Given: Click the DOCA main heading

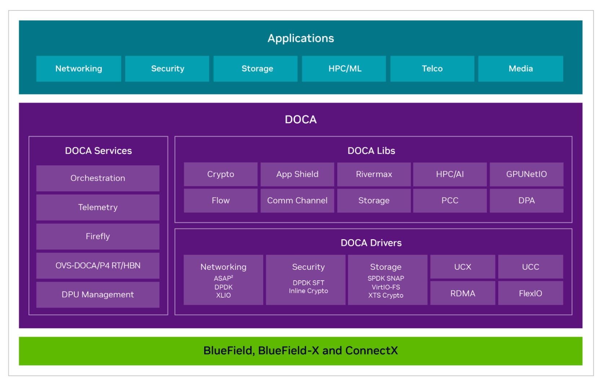Looking at the screenshot, I should pyautogui.click(x=300, y=119).
